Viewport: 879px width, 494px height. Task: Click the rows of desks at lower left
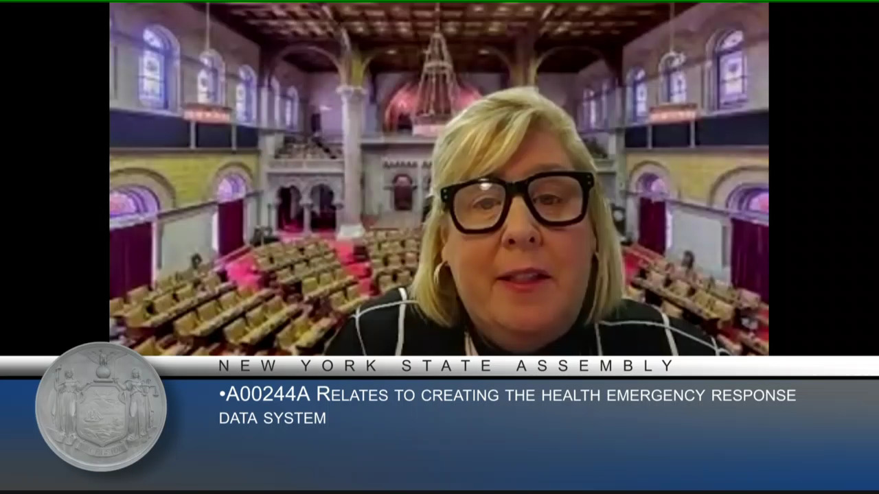point(206,309)
